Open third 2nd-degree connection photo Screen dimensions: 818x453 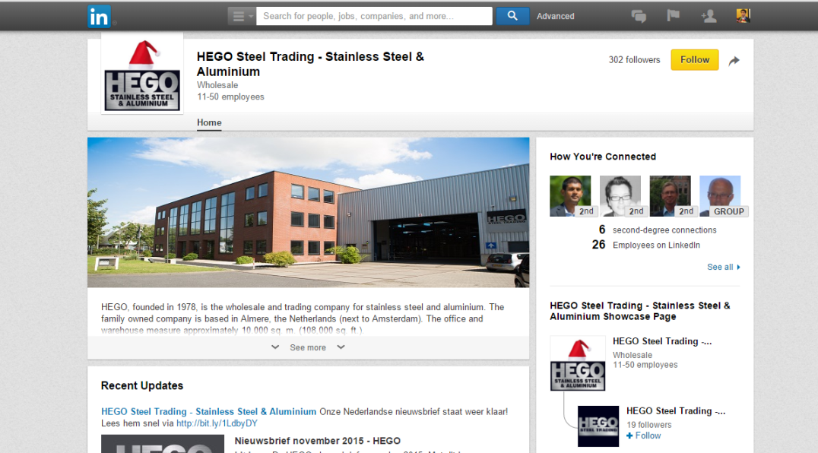[x=671, y=196]
